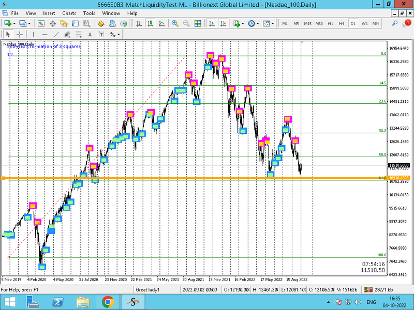The height and width of the screenshot is (310, 414).
Task: Set timeframe to M1
Action: [285, 23]
